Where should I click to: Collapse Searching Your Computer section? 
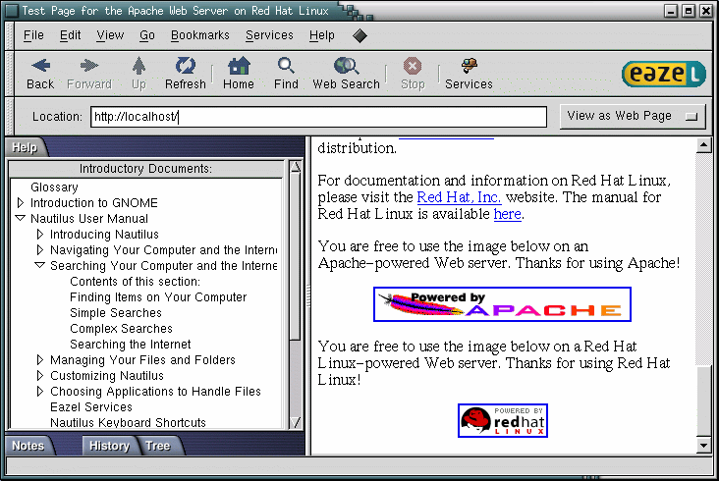click(40, 265)
